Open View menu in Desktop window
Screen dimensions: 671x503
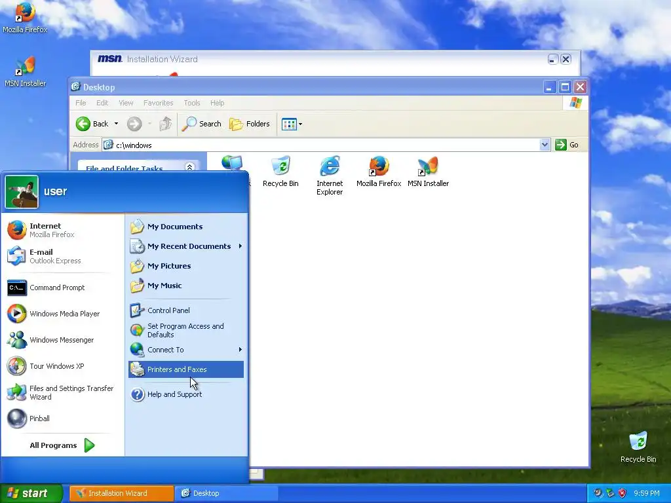click(126, 103)
